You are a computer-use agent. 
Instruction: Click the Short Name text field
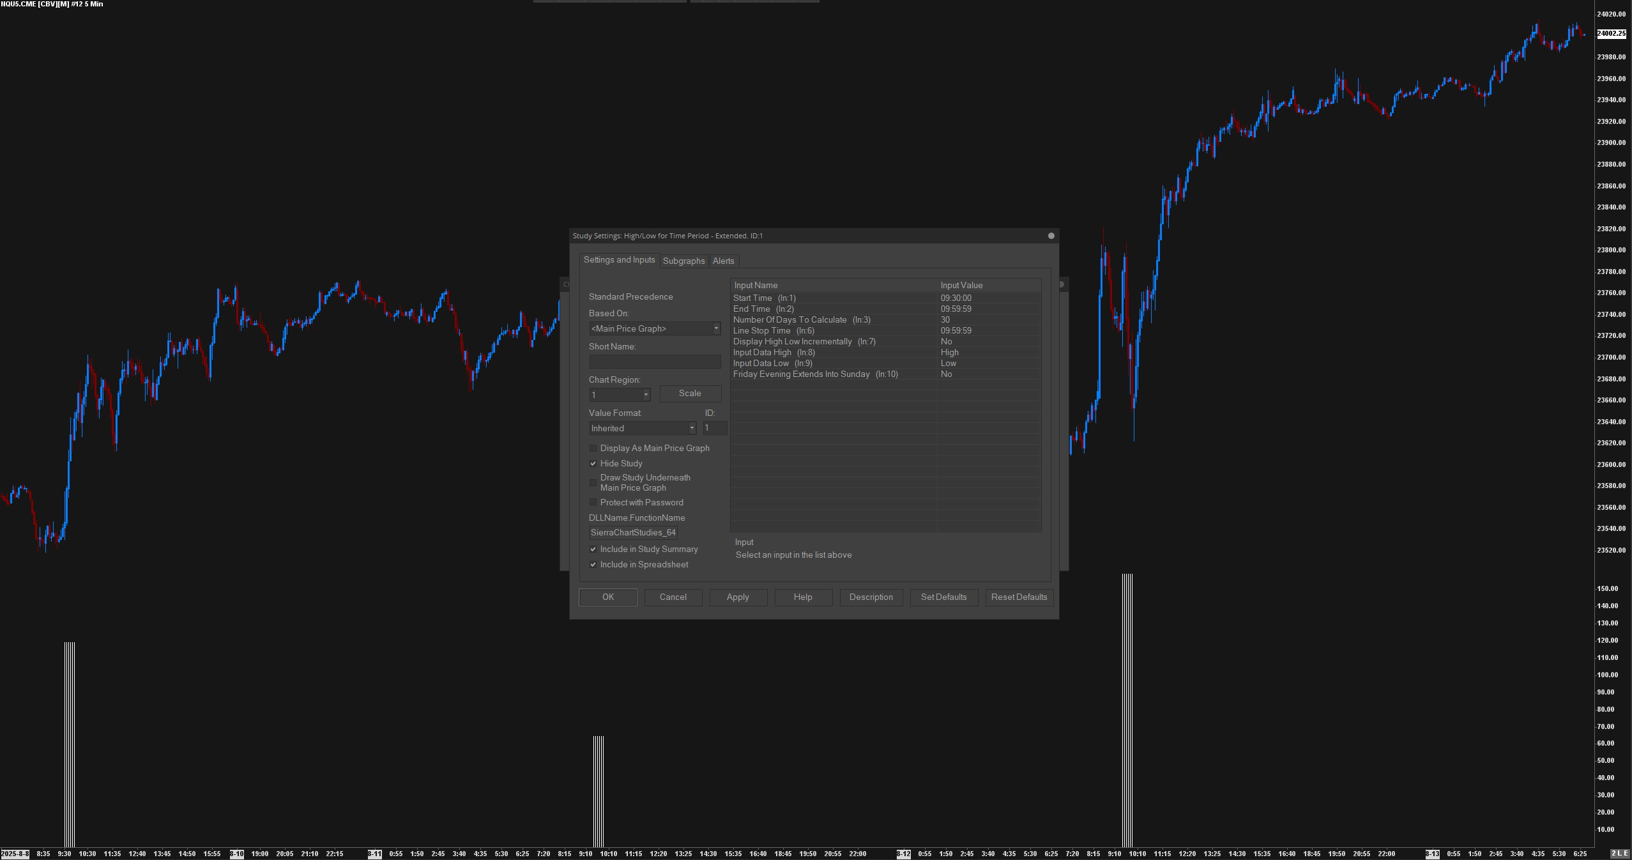(655, 362)
